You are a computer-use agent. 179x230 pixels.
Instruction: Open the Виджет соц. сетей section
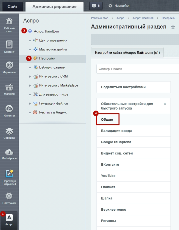pos(133,153)
